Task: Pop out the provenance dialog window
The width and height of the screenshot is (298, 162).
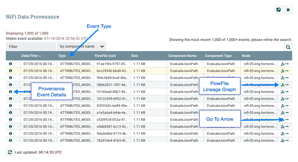Action: tap(279, 10)
